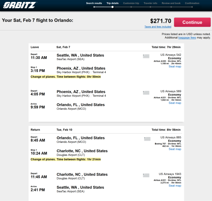Open Seat map for US Airways 885
Screen dimensions: 212x201
[175, 149]
